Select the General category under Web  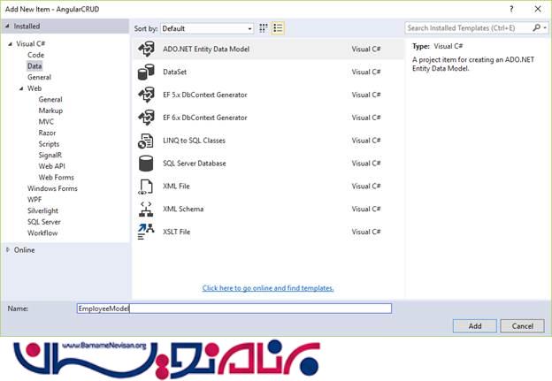pos(50,100)
